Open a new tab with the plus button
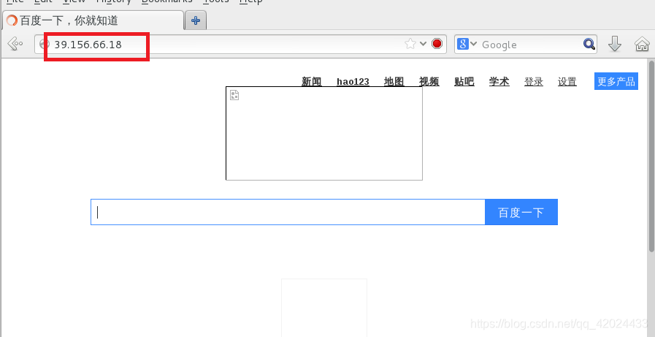The height and width of the screenshot is (337, 655). tap(196, 20)
